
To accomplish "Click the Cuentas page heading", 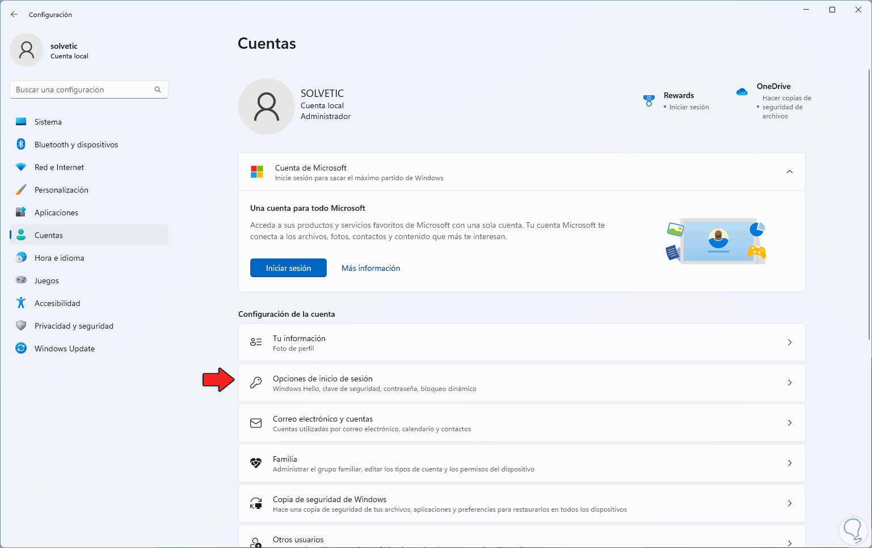I will click(267, 44).
